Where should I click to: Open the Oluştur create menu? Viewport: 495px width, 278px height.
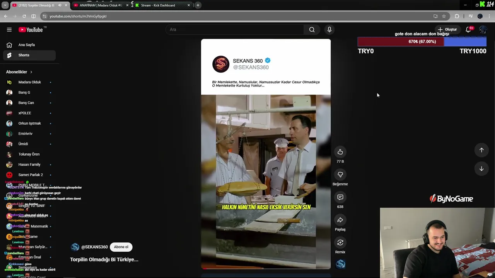pyautogui.click(x=447, y=29)
